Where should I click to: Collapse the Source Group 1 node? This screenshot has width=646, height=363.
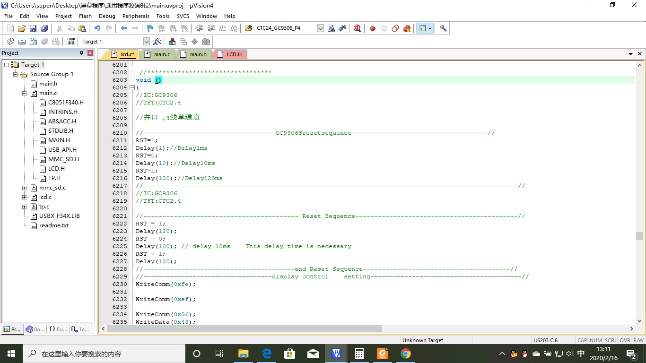click(16, 74)
